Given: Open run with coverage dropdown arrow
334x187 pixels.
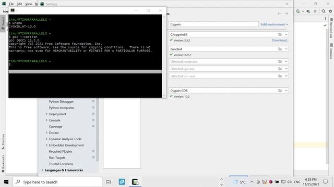Looking at the screenshot, I should (303, 11).
